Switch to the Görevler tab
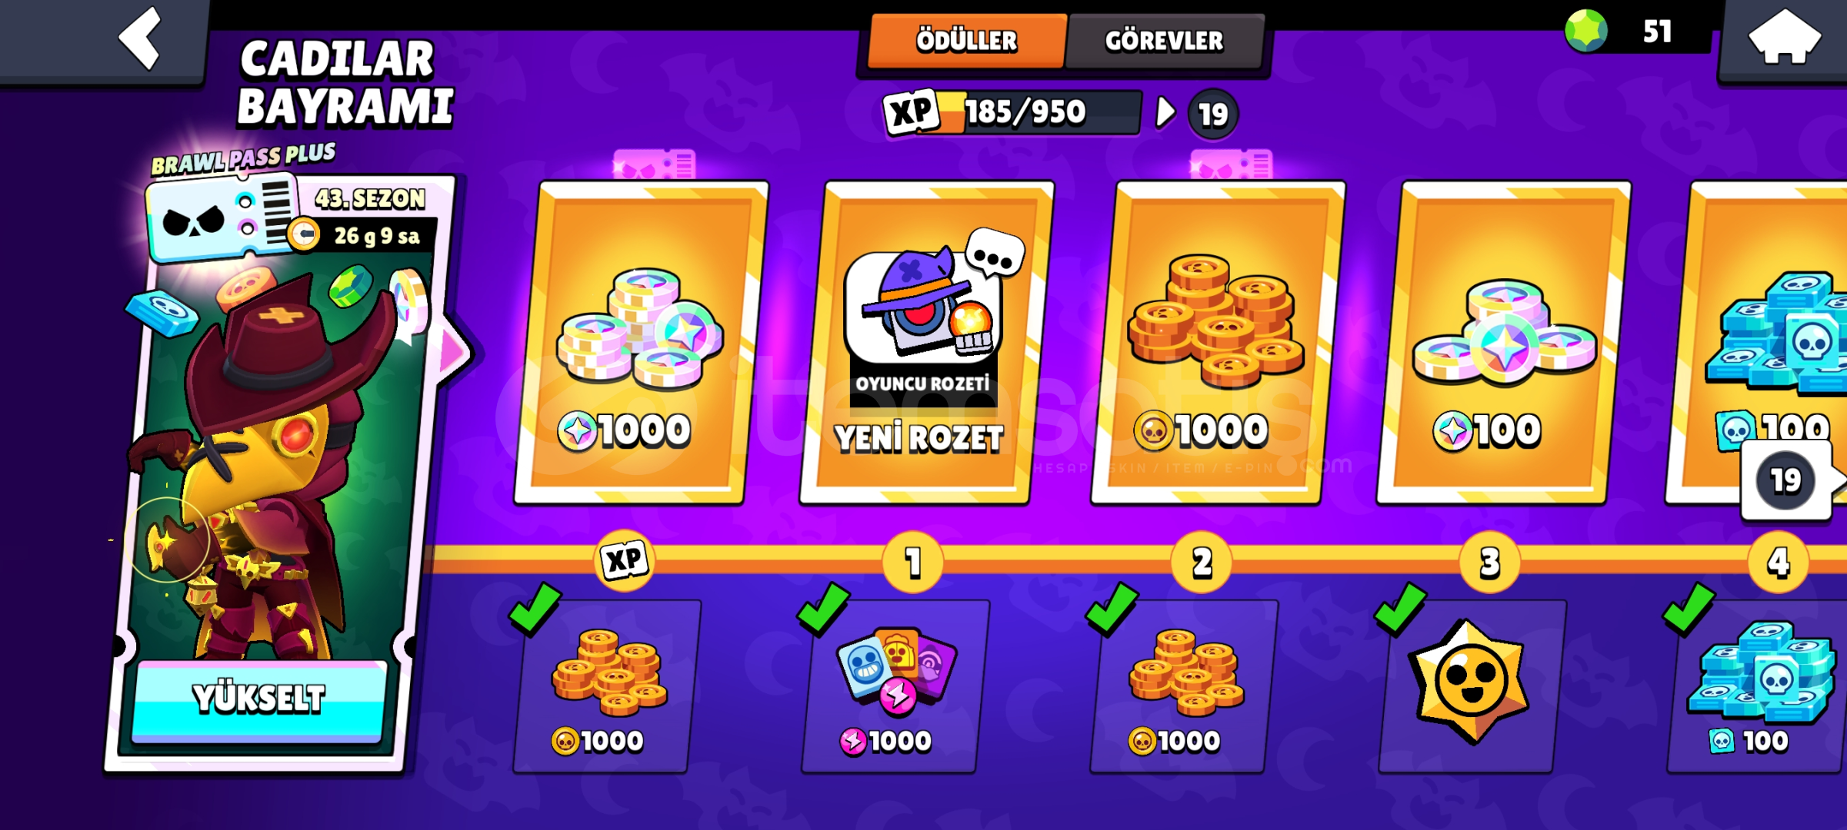This screenshot has width=1847, height=830. pyautogui.click(x=1165, y=40)
